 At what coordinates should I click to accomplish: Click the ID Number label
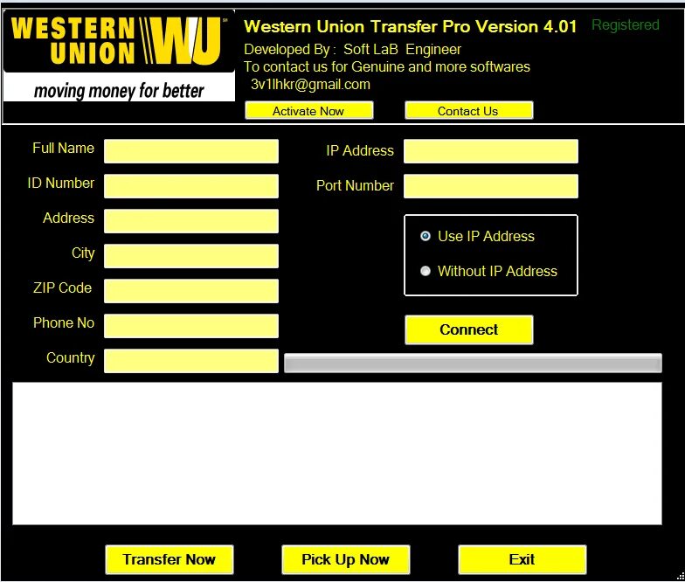tap(61, 184)
